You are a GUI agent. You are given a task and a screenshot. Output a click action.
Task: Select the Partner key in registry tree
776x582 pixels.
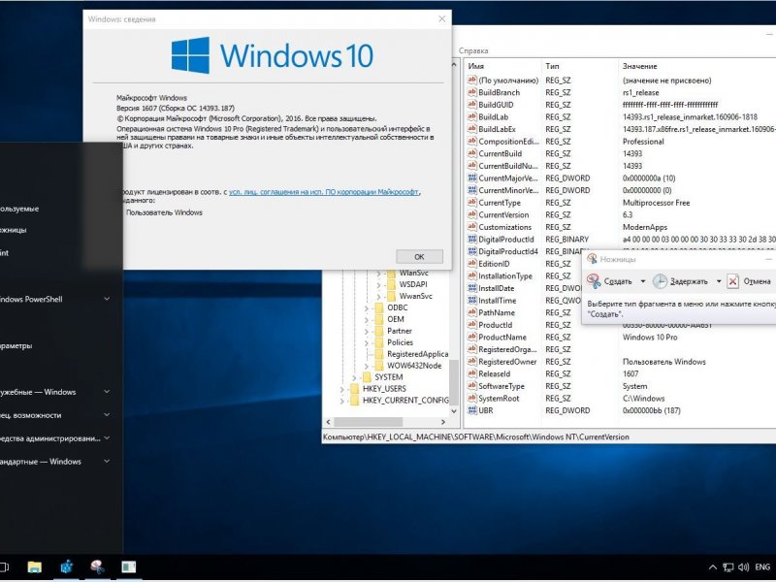(400, 331)
